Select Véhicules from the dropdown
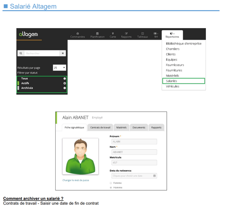 (x=173, y=86)
